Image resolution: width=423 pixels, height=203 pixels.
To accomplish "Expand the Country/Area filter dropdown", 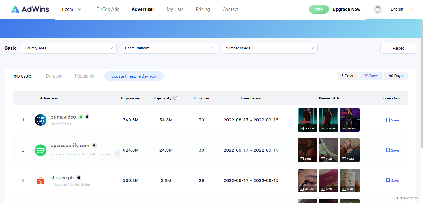I will click(69, 48).
